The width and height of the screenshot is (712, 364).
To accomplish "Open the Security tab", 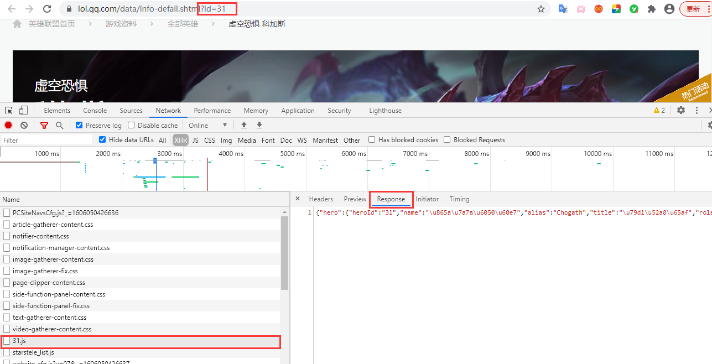I will coord(339,111).
